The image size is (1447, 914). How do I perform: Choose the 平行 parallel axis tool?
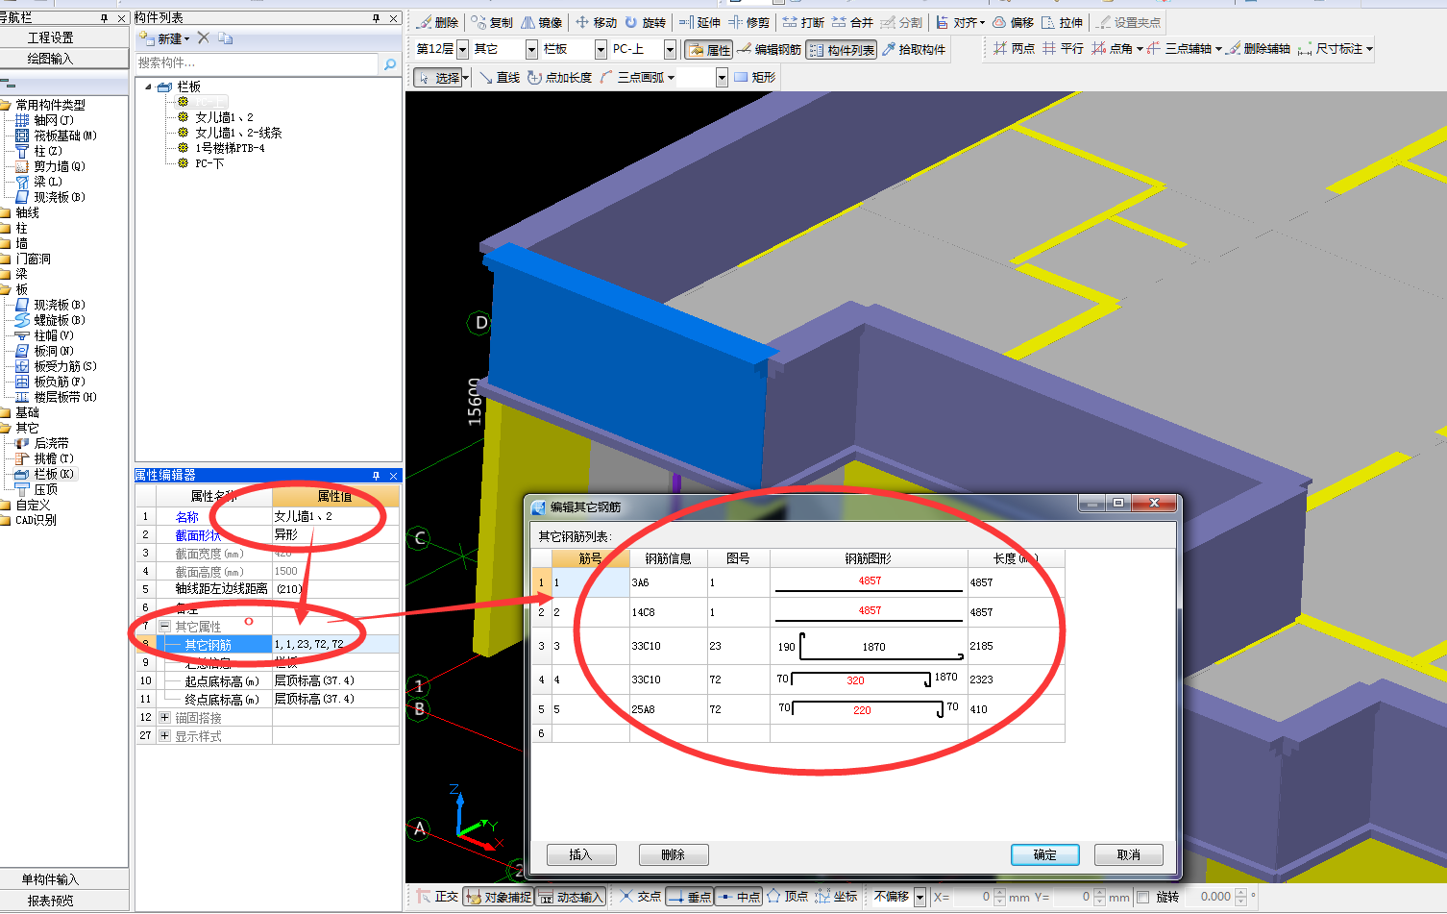1064,48
